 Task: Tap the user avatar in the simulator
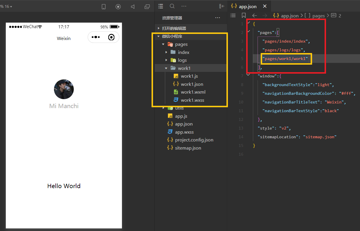coord(64,89)
